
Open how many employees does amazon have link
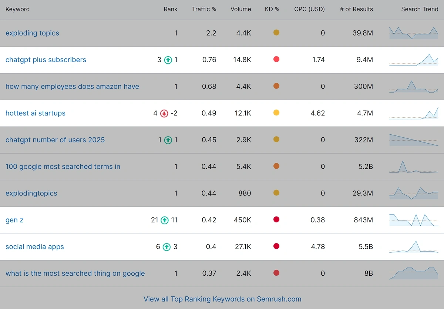[72, 87]
